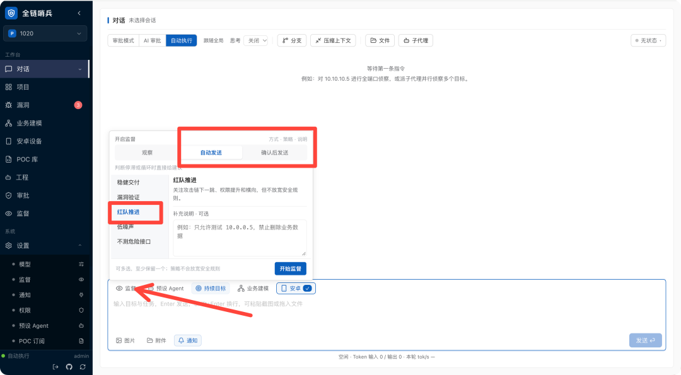Click the 压缩上下文 button
The image size is (681, 375).
[333, 40]
